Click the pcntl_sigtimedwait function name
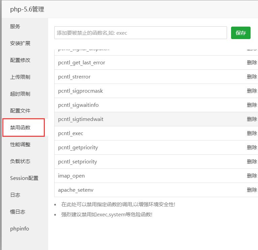Screen dimensions: 258x250 click(80, 119)
